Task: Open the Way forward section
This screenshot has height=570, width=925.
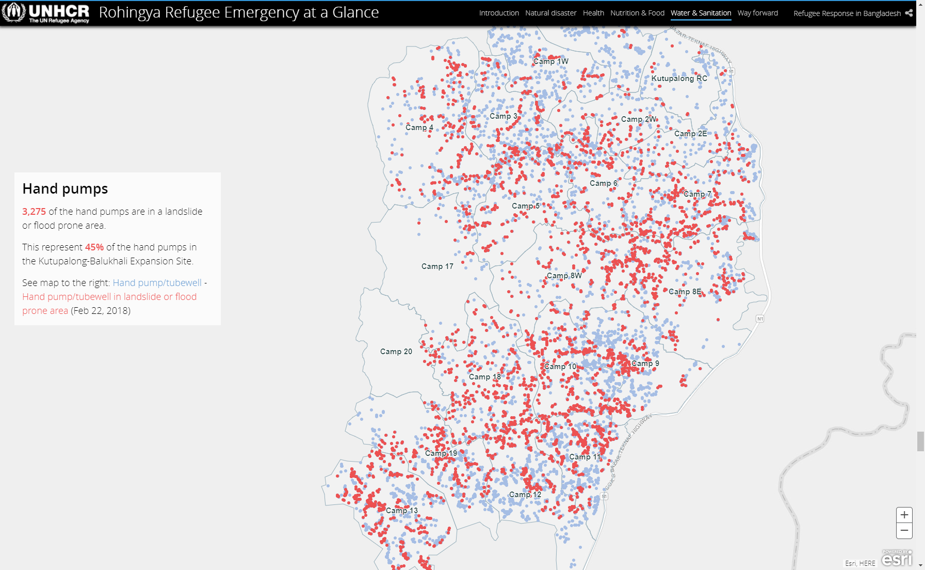Action: coord(757,13)
